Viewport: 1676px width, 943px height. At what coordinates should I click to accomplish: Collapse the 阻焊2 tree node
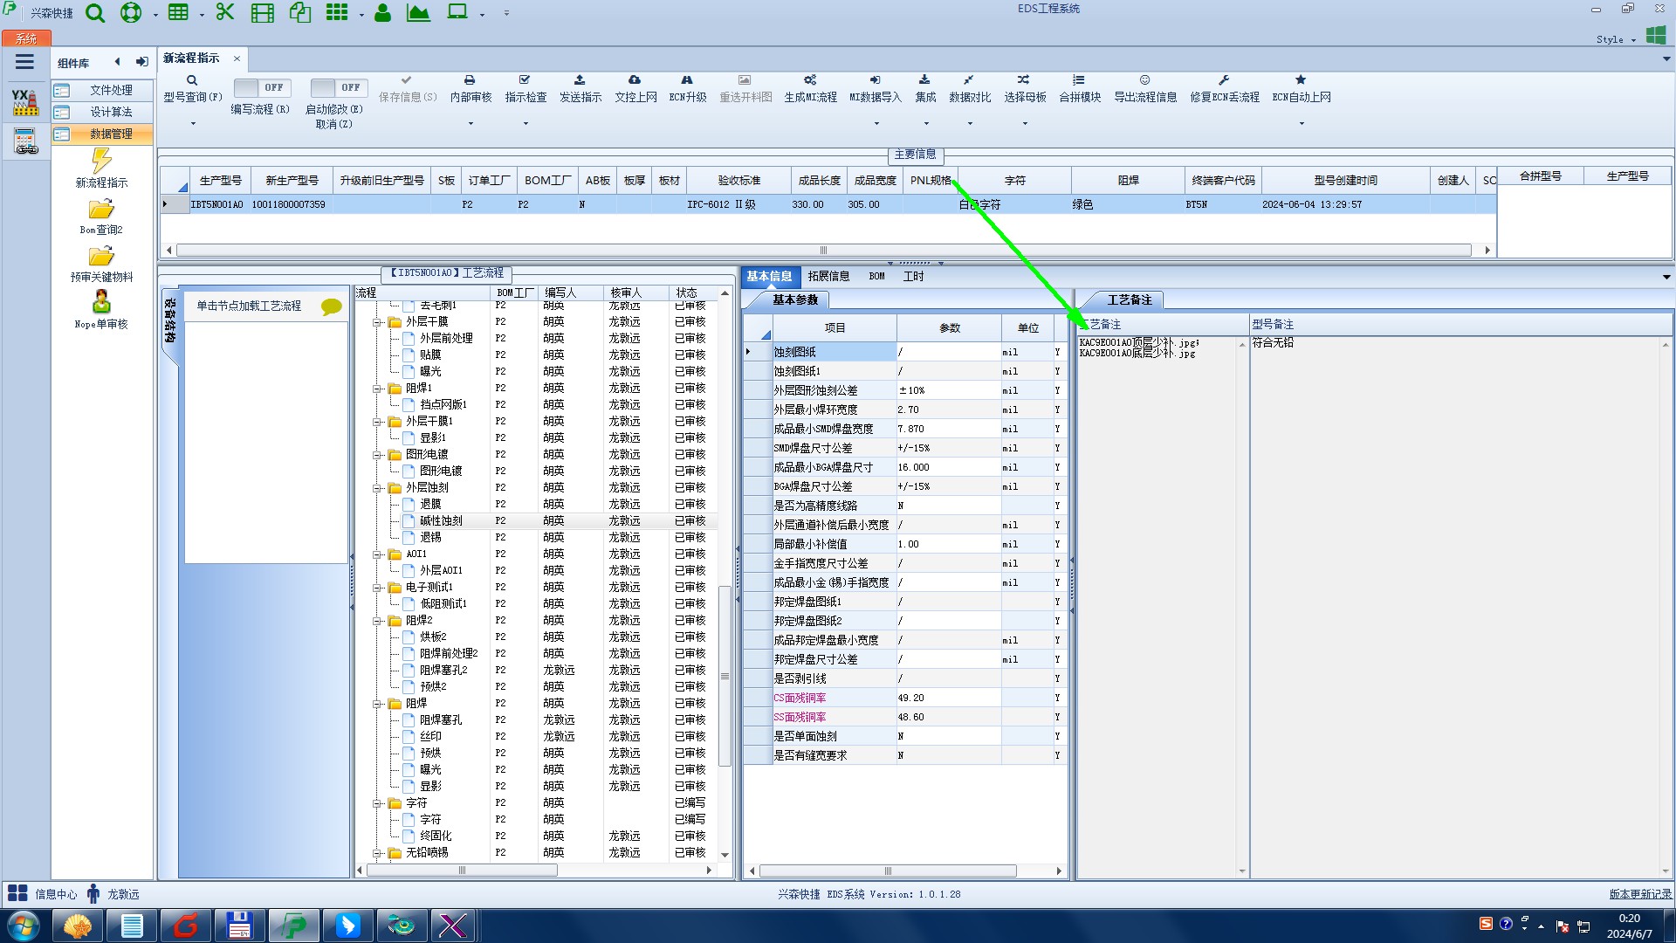[378, 621]
